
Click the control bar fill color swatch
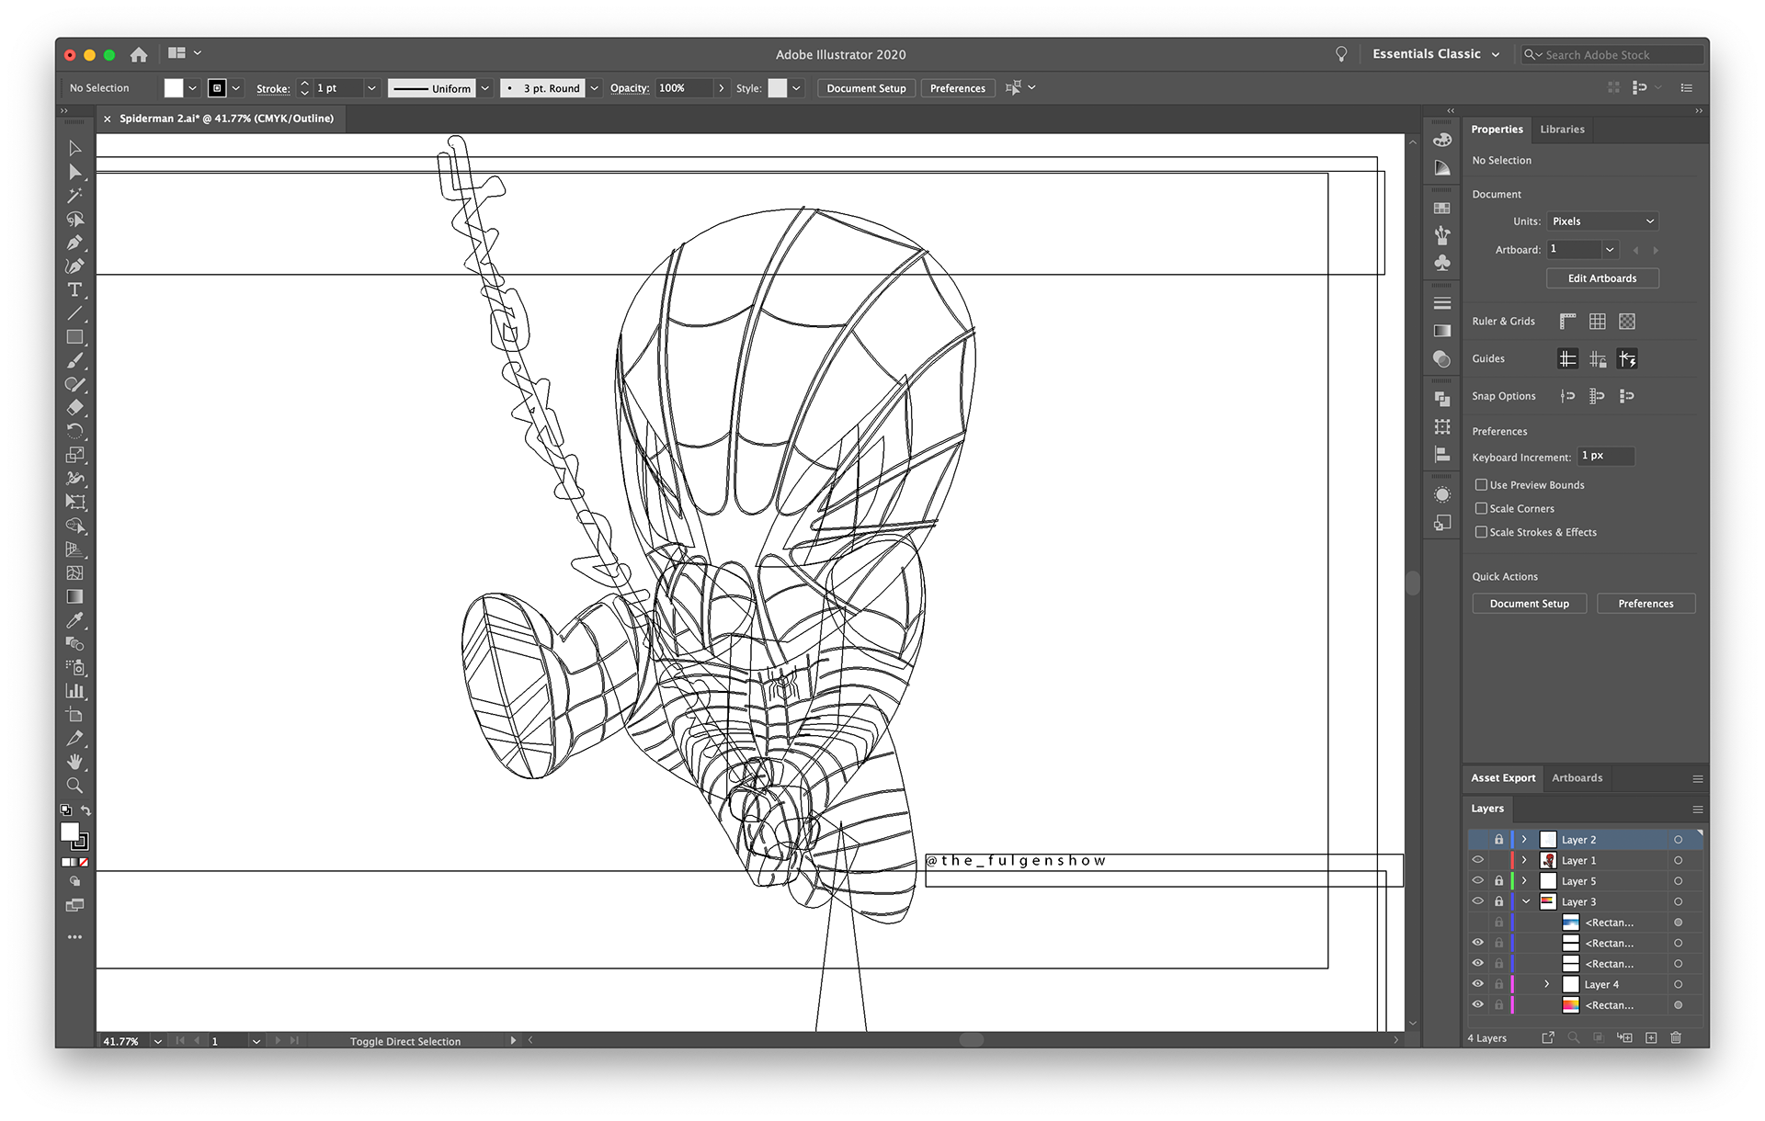[x=174, y=88]
